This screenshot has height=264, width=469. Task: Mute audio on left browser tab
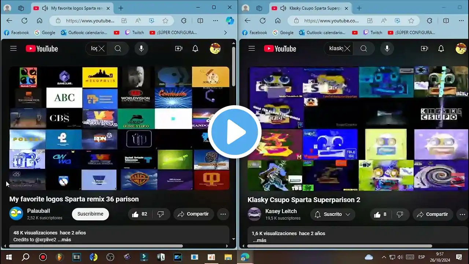click(45, 8)
